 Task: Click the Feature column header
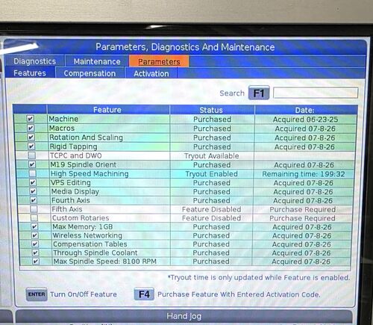[x=107, y=110]
